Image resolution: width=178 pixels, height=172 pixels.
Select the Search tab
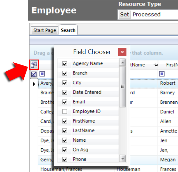(x=68, y=30)
